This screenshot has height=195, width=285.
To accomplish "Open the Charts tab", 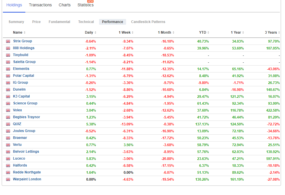I will (x=64, y=5).
